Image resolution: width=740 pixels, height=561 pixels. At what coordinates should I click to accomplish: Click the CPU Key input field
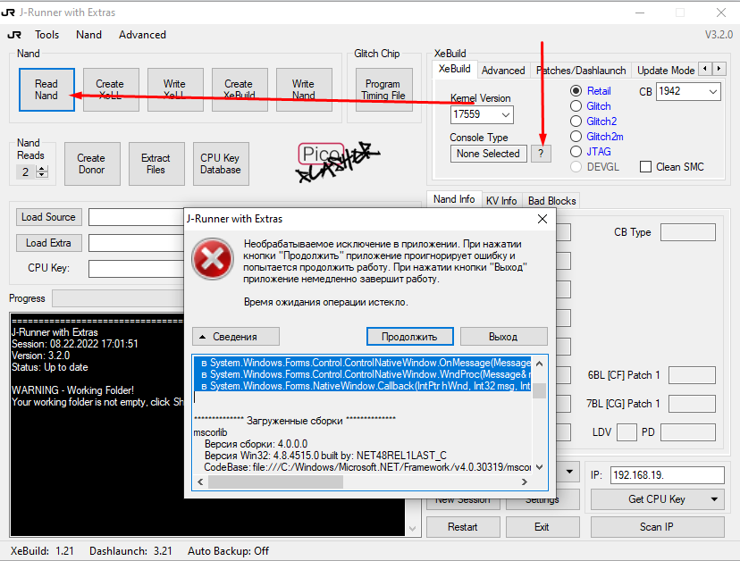click(137, 269)
